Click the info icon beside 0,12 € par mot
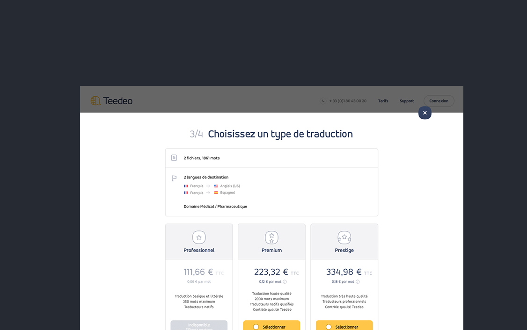 click(x=285, y=282)
